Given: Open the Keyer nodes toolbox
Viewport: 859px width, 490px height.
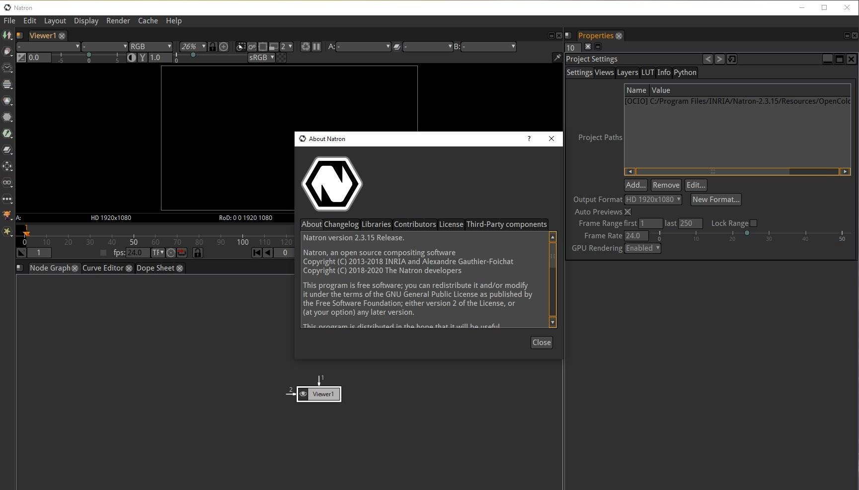Looking at the screenshot, I should tap(7, 134).
